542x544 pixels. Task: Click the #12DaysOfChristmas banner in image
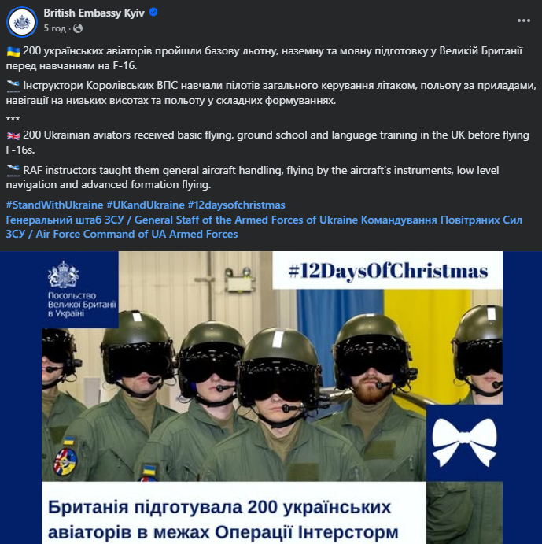[x=388, y=270]
